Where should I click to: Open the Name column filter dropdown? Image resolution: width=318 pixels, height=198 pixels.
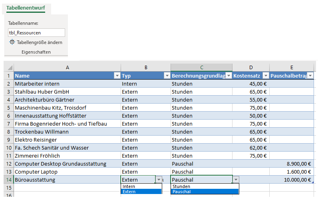click(117, 76)
